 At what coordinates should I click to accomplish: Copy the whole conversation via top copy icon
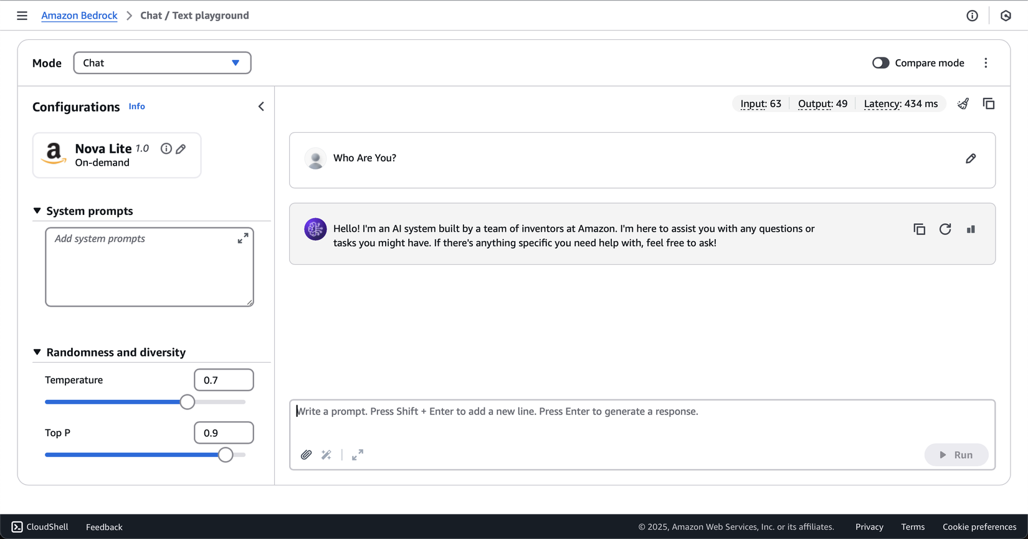tap(989, 103)
